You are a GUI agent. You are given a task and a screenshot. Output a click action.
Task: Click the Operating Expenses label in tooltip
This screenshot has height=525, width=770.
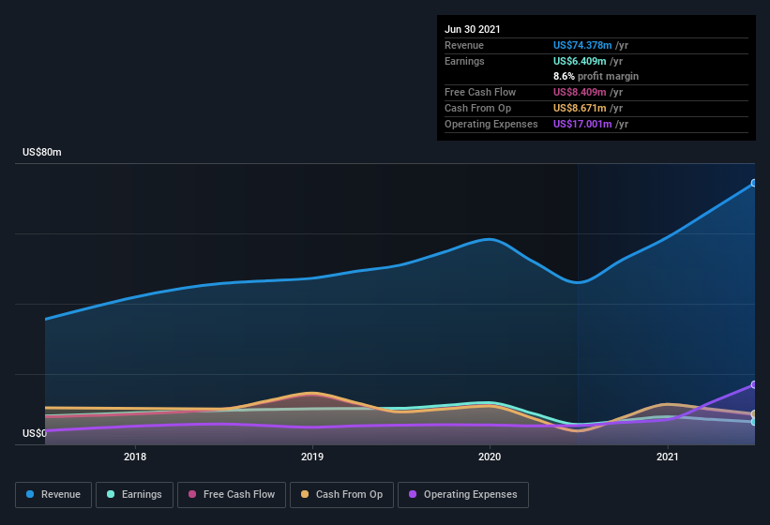[491, 124]
